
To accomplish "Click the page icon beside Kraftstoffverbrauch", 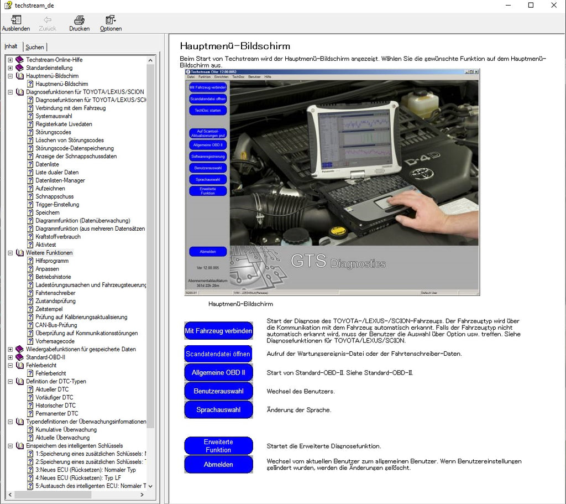I will point(30,237).
